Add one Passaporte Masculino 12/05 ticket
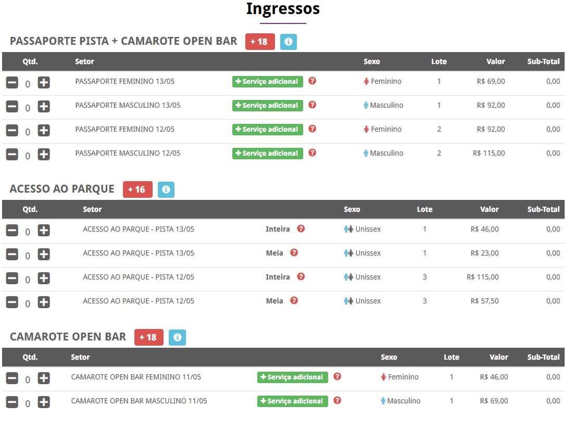 point(44,154)
